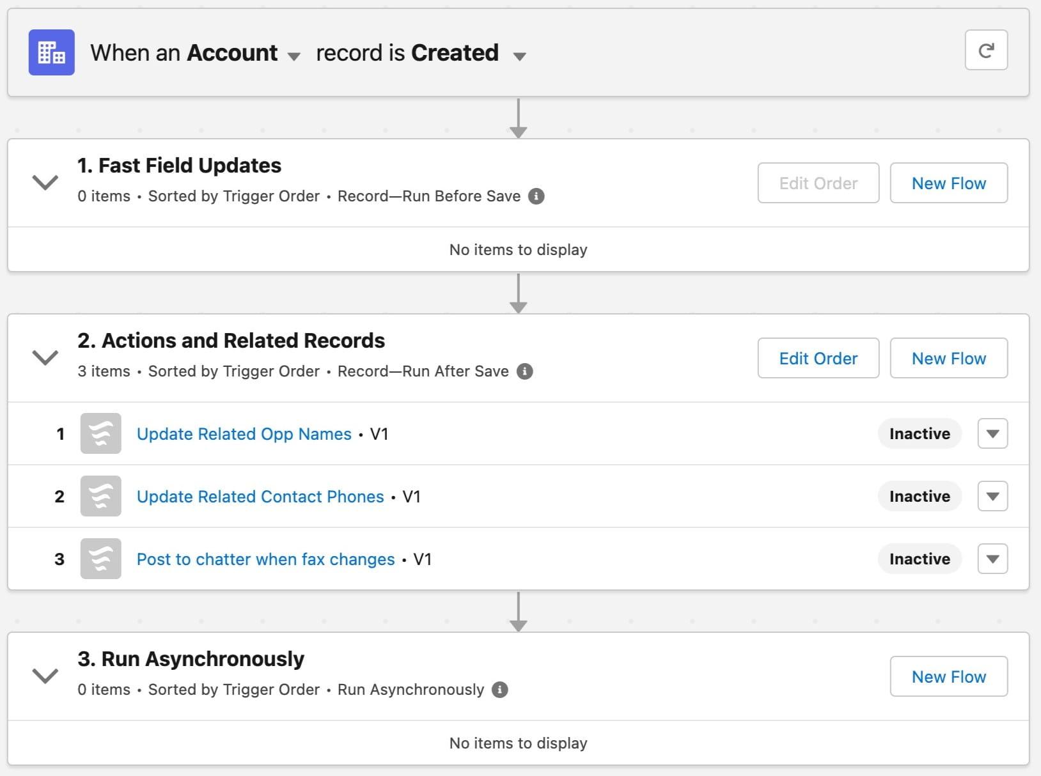Click flow icon for Update Related Contact Phones
The height and width of the screenshot is (776, 1041).
pyautogui.click(x=101, y=496)
